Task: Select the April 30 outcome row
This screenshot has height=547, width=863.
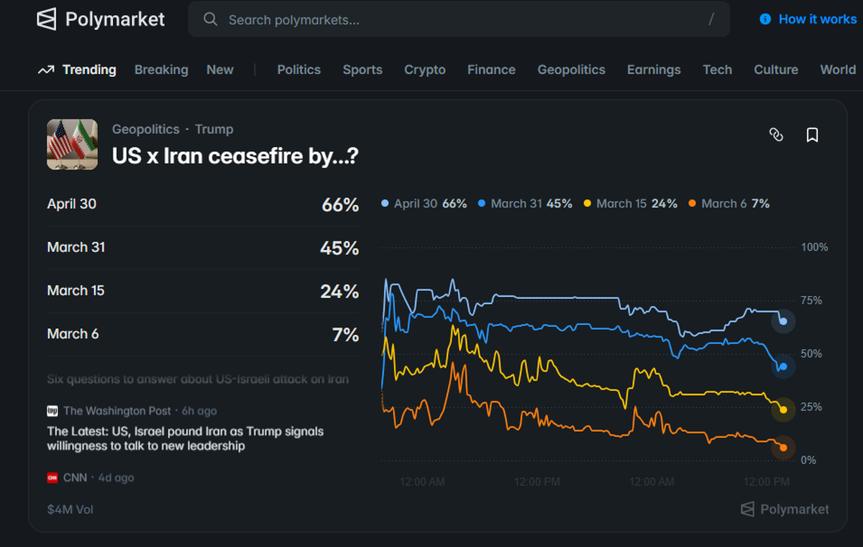Action: [202, 205]
